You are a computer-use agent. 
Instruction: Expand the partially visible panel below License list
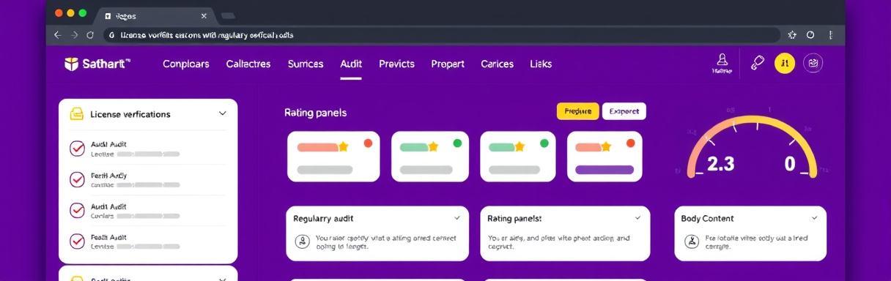pyautogui.click(x=223, y=279)
